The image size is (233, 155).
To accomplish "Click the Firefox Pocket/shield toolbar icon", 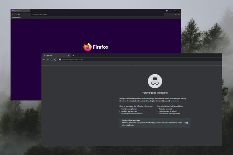I will coord(176,14).
